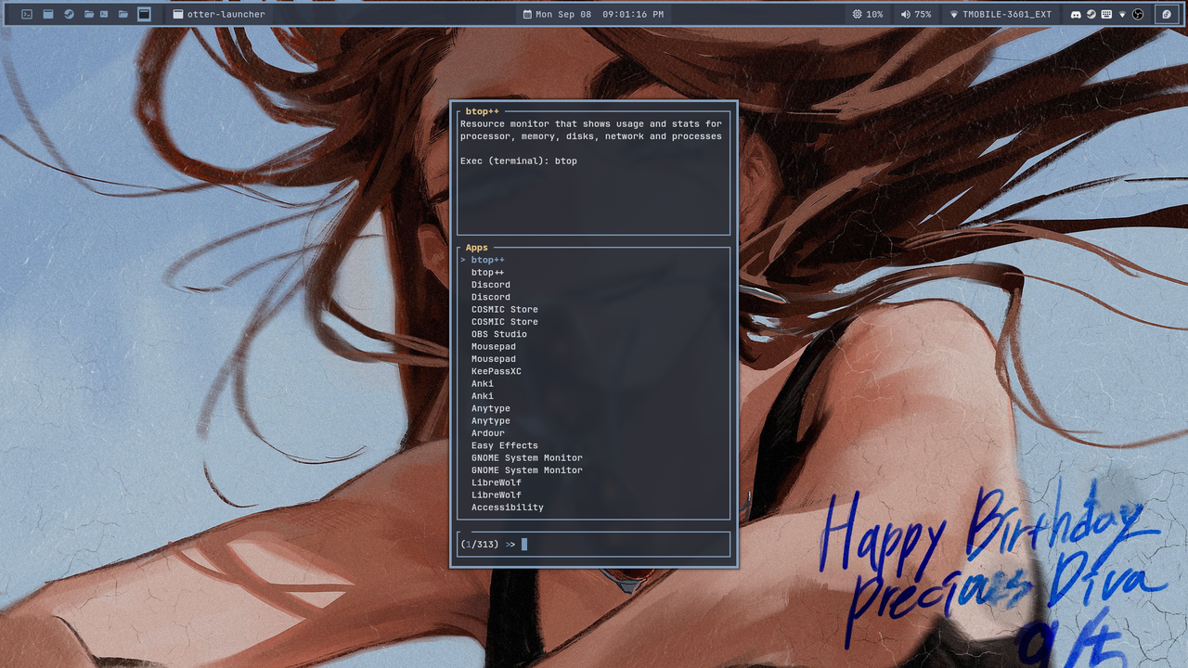Click the 'Exec (terminal): btop' line
This screenshot has width=1188, height=668.
[x=519, y=161]
